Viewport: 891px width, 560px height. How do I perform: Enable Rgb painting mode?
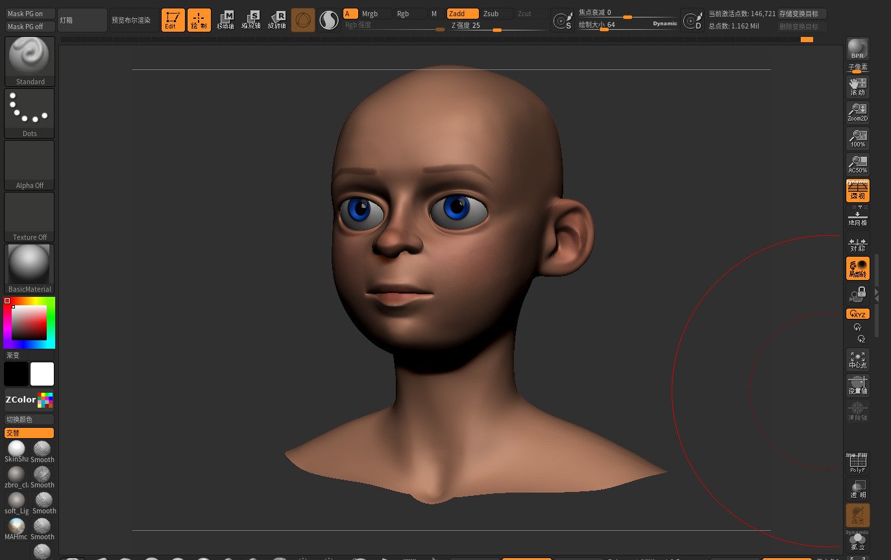coord(411,14)
